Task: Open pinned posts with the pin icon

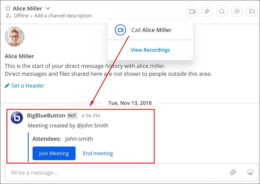Action: 207,12
